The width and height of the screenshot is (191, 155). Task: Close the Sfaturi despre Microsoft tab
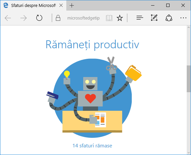(61, 5)
